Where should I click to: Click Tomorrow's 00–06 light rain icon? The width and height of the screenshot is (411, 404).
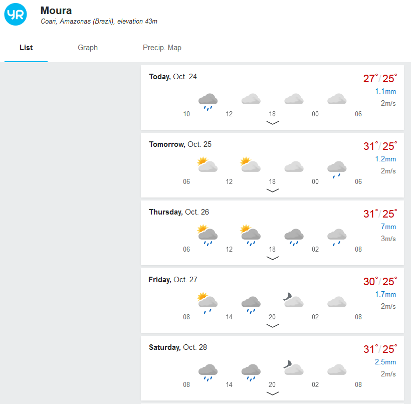click(x=337, y=169)
